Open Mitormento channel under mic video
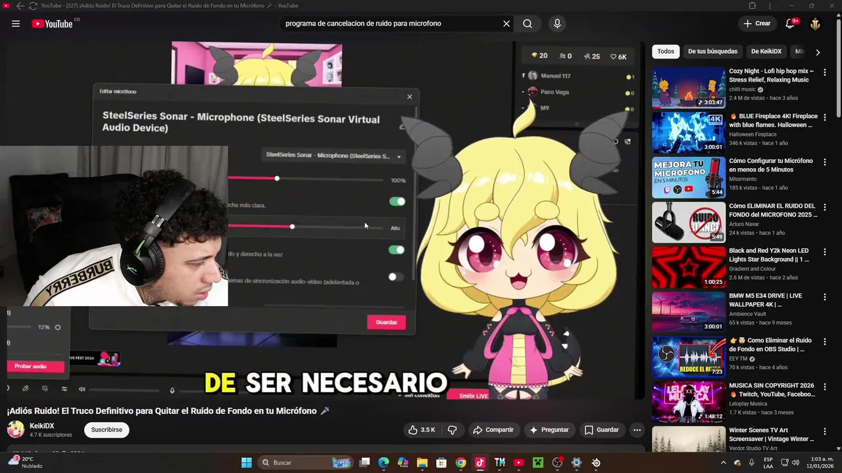The height and width of the screenshot is (473, 842). click(743, 179)
